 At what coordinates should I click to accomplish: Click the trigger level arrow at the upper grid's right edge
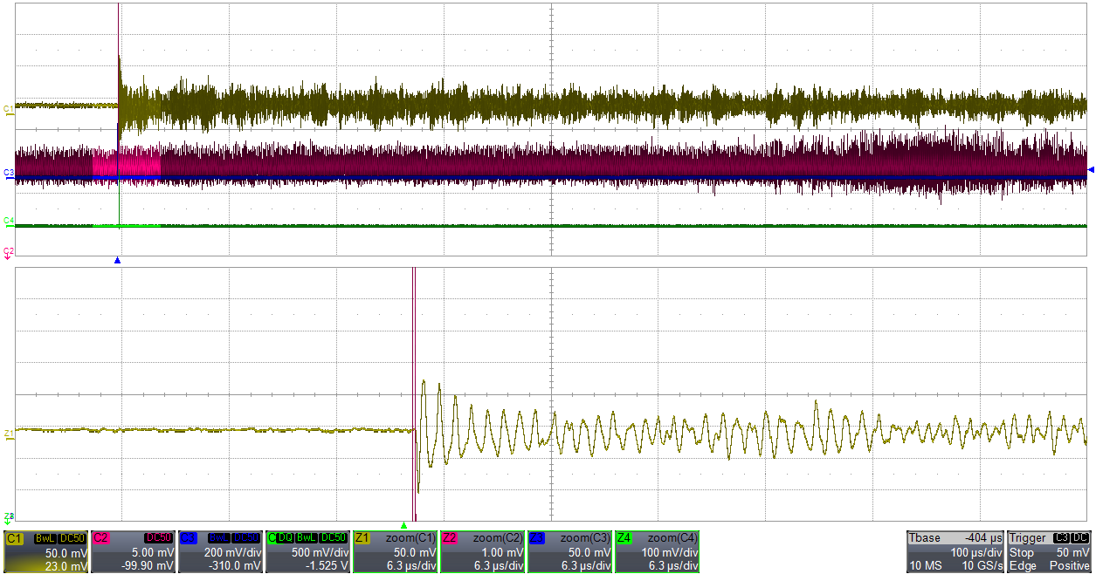[1090, 169]
